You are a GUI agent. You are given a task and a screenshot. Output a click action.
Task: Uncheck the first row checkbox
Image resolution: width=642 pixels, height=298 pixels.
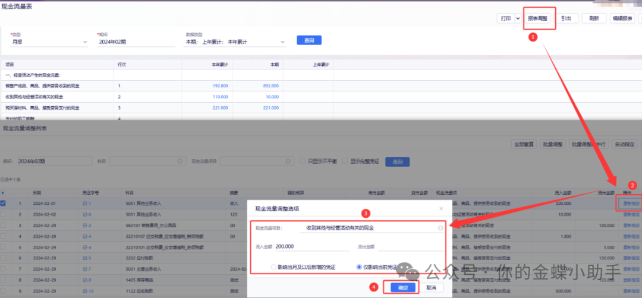point(4,204)
